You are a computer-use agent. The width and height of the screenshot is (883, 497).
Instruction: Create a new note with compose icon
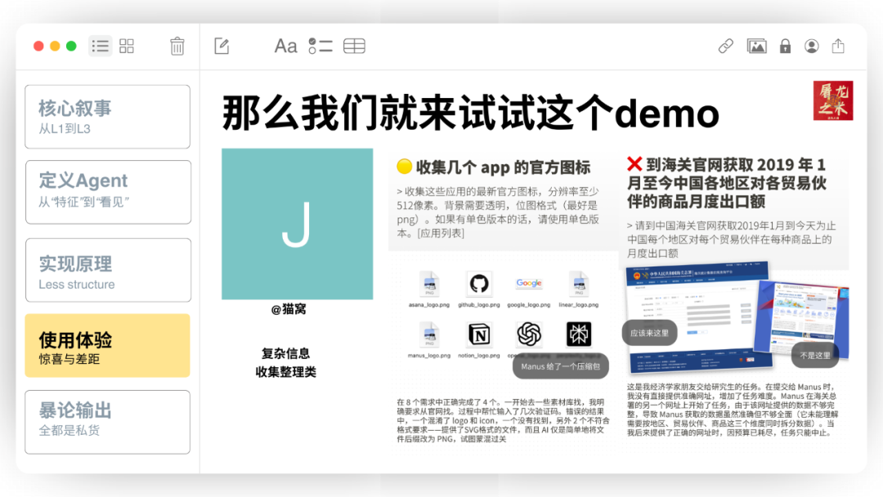click(222, 46)
